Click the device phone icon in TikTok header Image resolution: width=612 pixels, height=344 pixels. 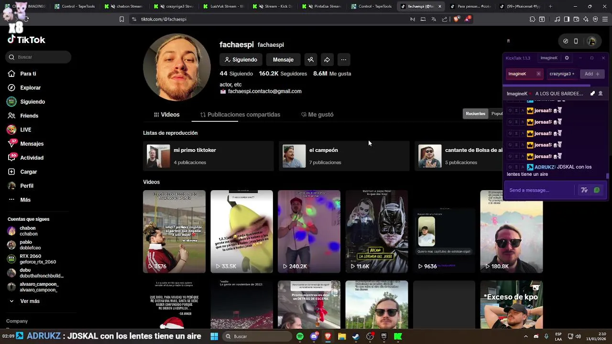pyautogui.click(x=576, y=41)
